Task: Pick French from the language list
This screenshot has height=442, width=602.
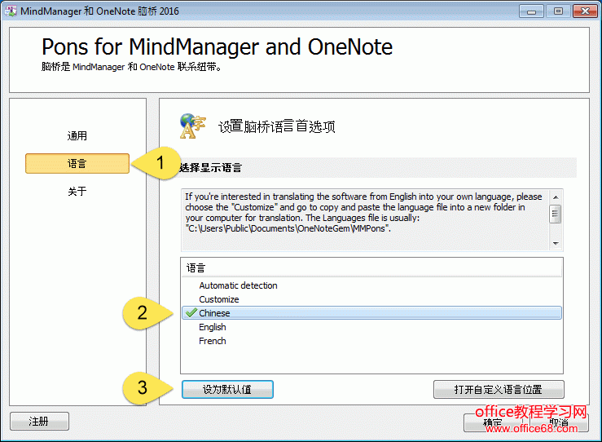Action: [213, 341]
